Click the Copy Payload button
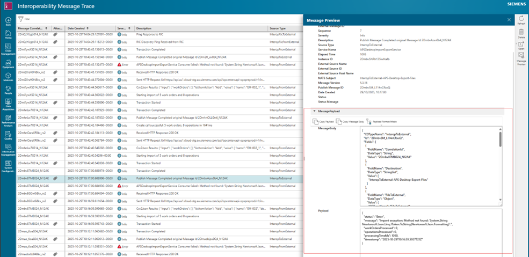The image size is (529, 257). pyautogui.click(x=324, y=122)
